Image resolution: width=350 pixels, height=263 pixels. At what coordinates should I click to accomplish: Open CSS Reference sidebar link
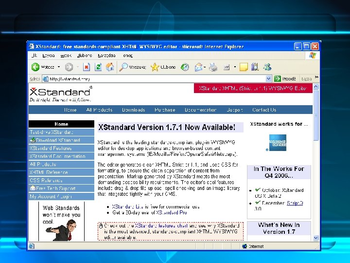coord(61,181)
